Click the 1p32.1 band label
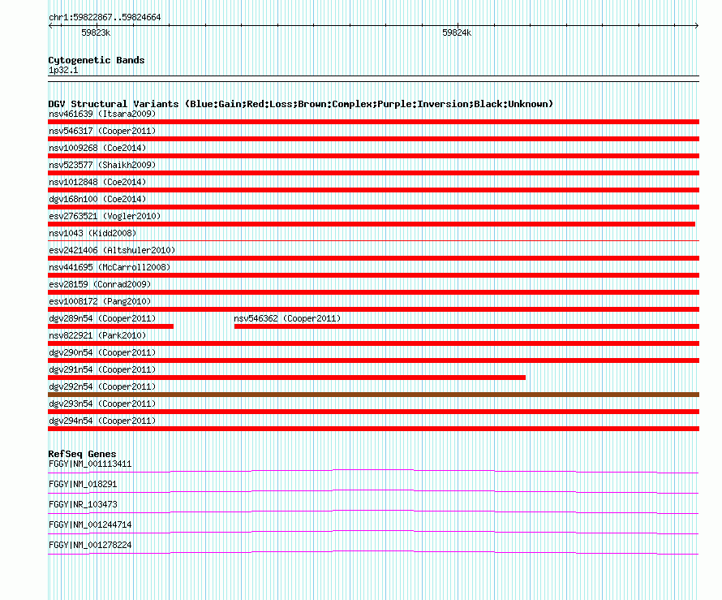The height and width of the screenshot is (600, 722). point(63,70)
